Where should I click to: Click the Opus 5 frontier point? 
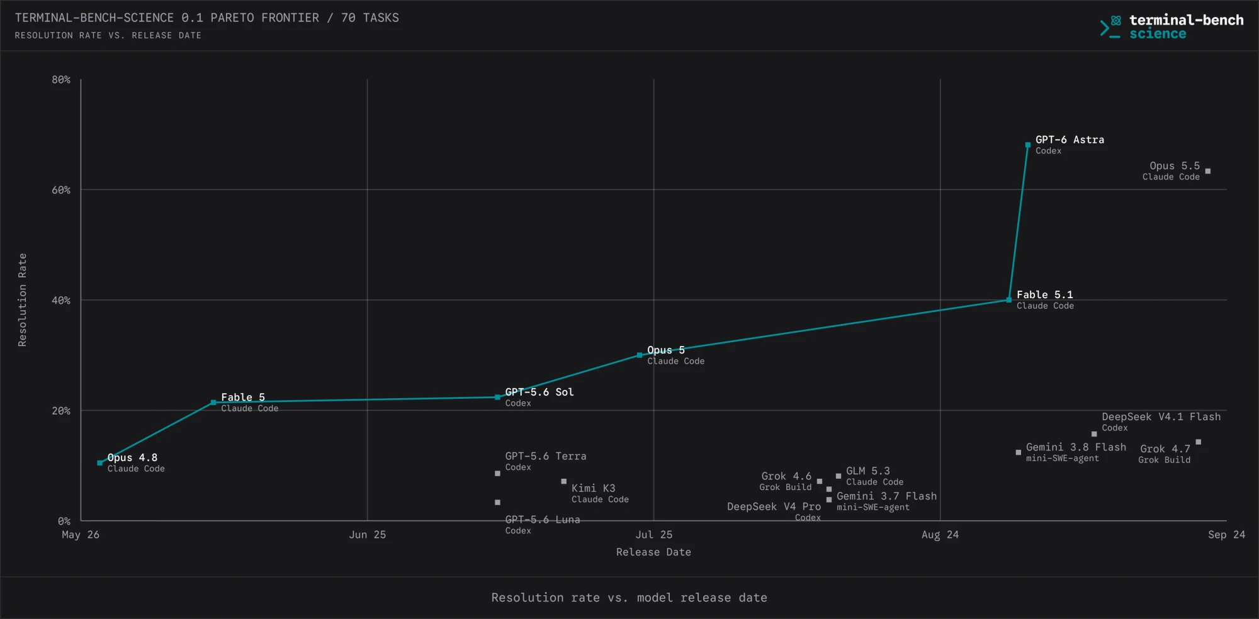point(640,355)
